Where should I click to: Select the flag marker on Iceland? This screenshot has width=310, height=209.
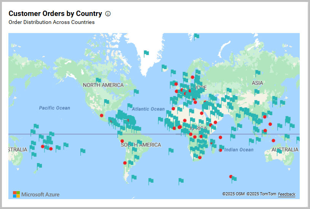coord(164,67)
